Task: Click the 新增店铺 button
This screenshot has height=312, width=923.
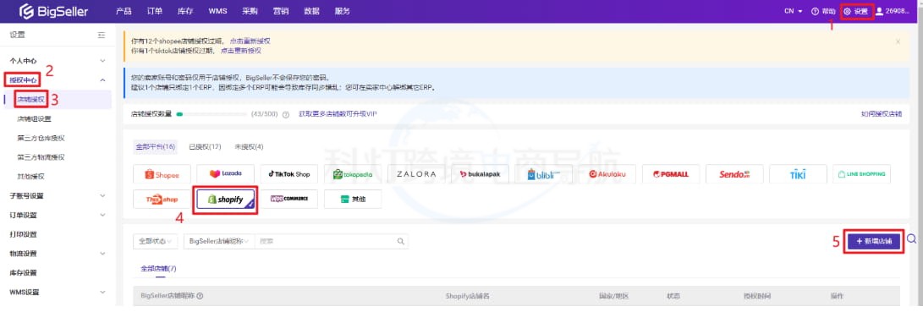Action: click(x=874, y=241)
